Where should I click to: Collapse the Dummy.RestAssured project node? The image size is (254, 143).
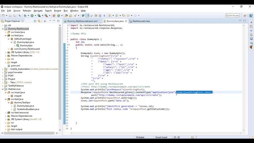(3, 29)
